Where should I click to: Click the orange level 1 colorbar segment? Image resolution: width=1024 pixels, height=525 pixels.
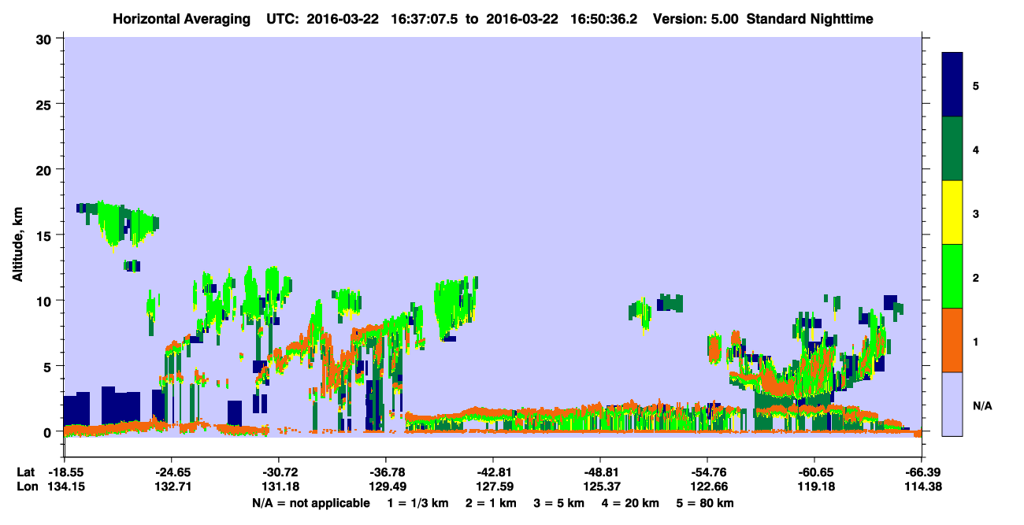[x=952, y=339]
